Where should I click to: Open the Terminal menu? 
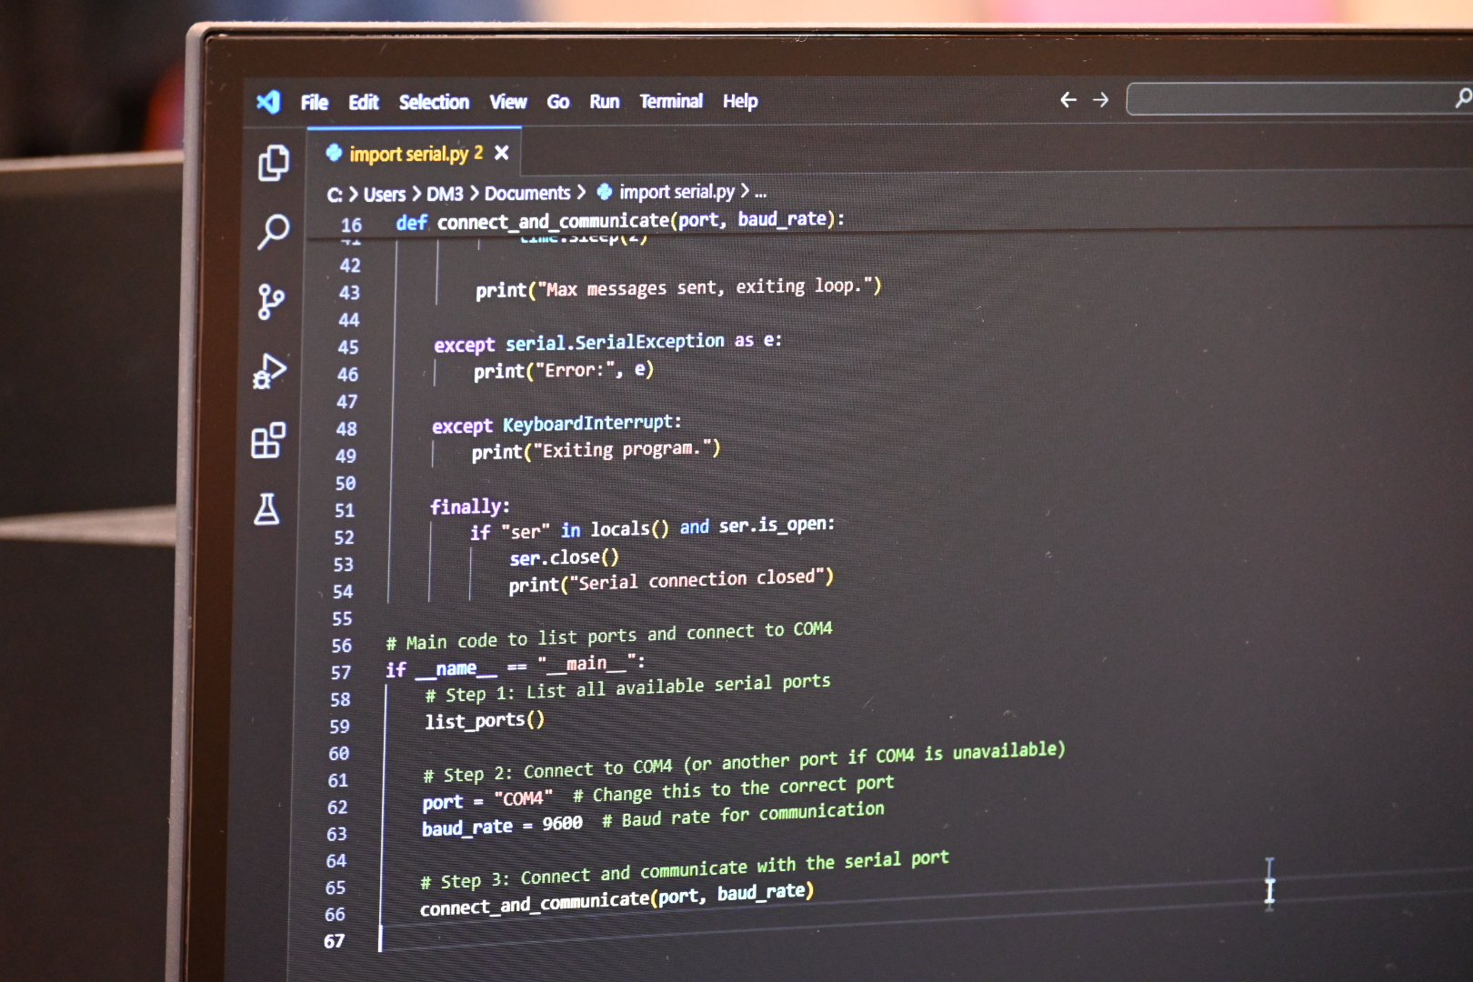coord(671,101)
